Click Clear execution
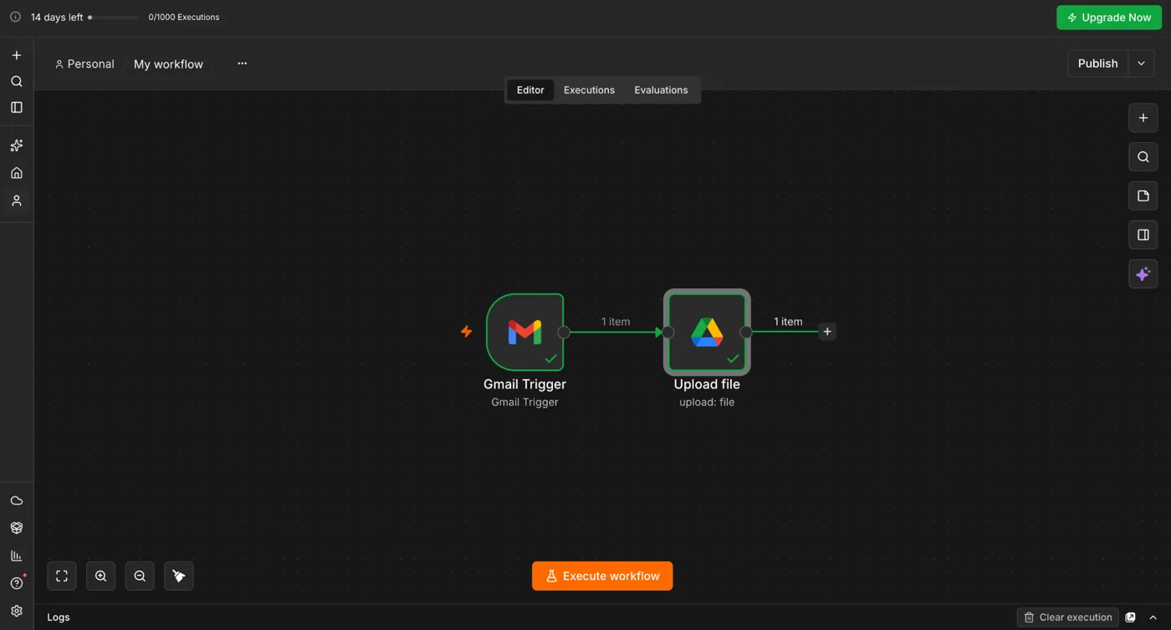 point(1068,617)
